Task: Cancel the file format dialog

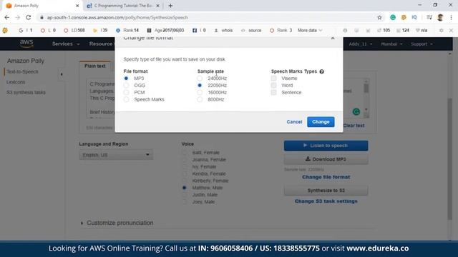Action: click(294, 122)
